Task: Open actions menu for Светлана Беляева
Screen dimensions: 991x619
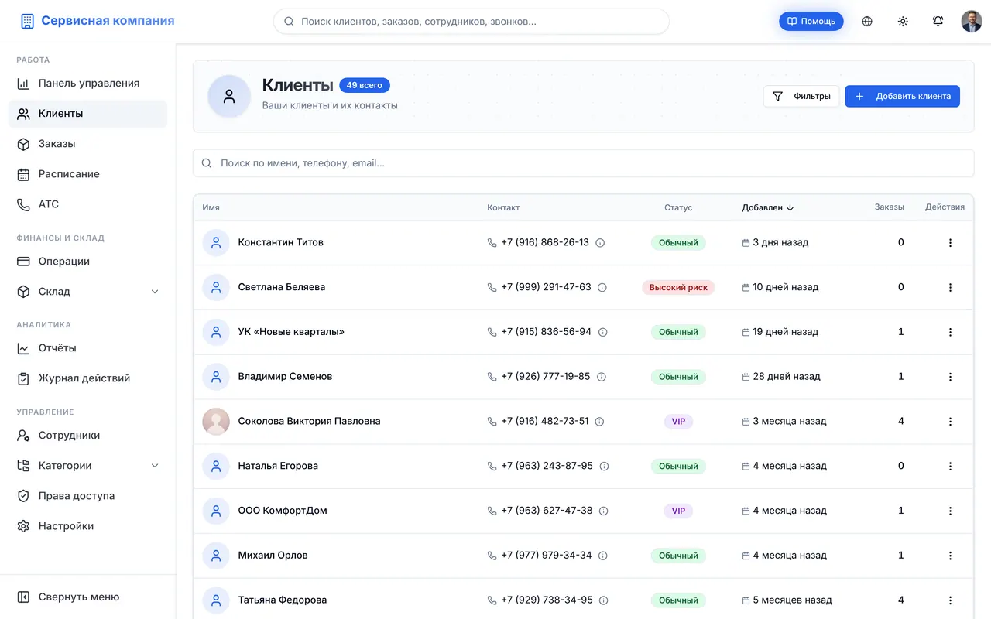Action: tap(950, 287)
